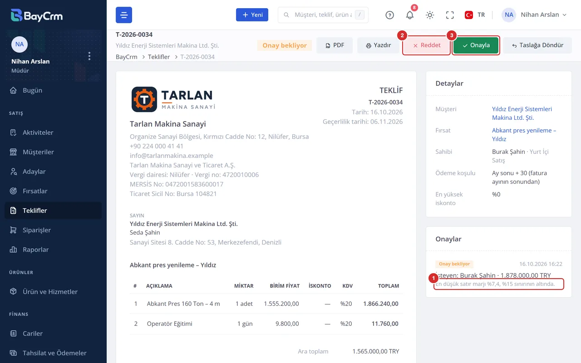Click the NA avatar in sidebar
The width and height of the screenshot is (581, 363).
(x=20, y=44)
